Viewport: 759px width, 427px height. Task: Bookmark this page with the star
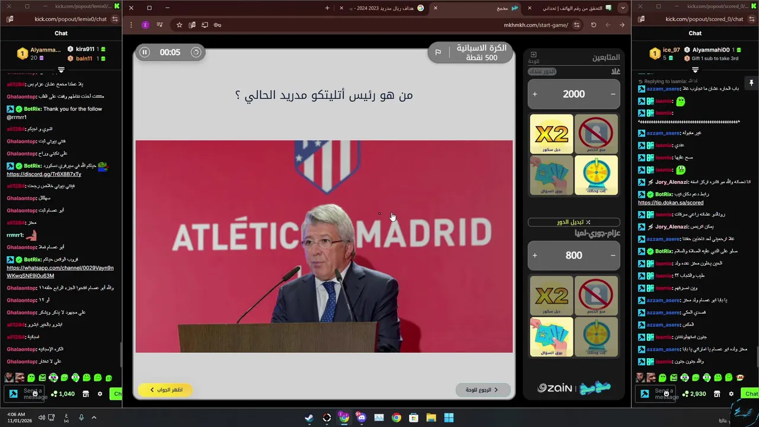click(179, 25)
